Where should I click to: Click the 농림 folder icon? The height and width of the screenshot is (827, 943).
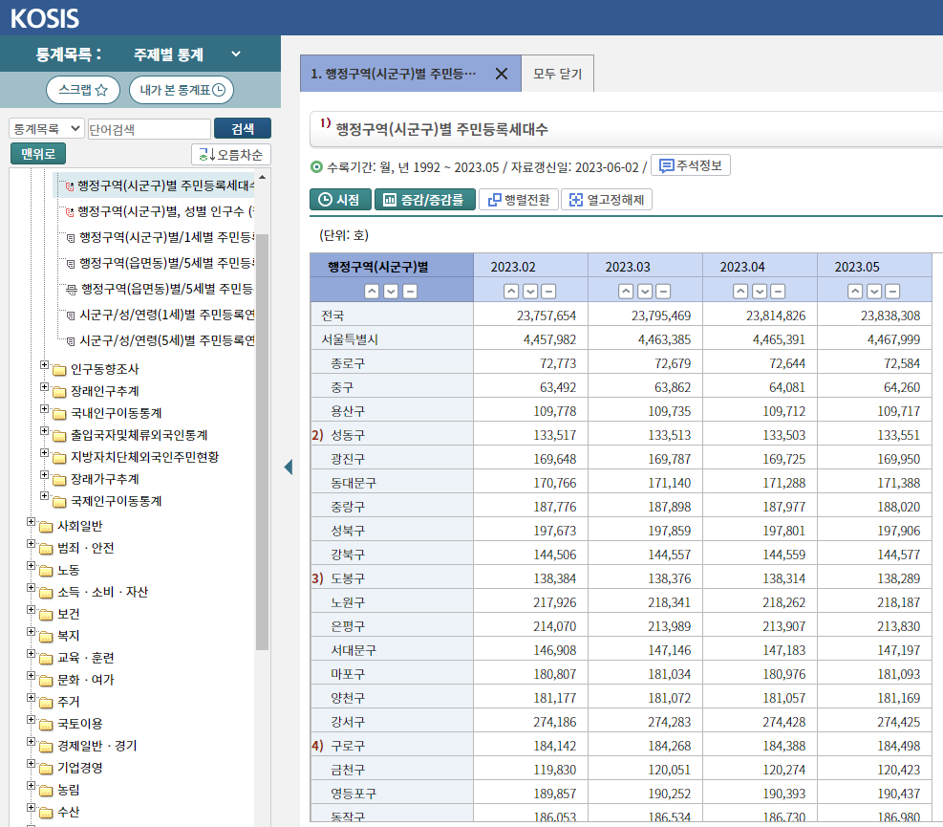46,791
